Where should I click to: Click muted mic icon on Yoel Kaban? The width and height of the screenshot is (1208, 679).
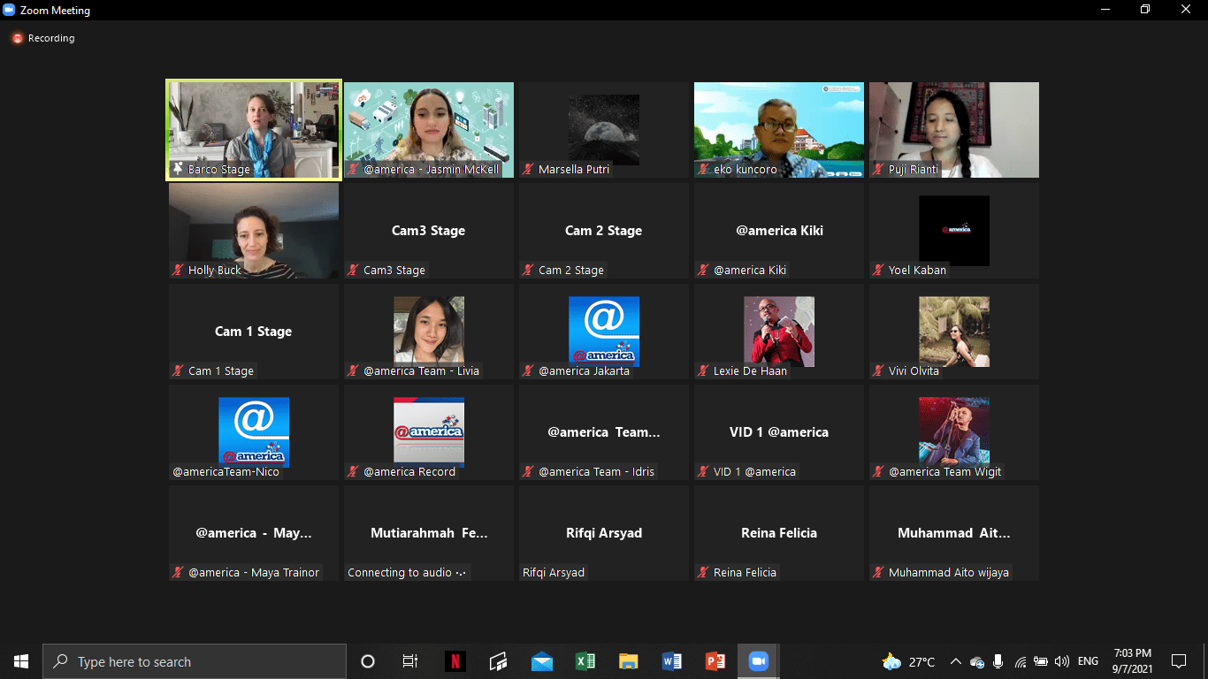coord(878,270)
